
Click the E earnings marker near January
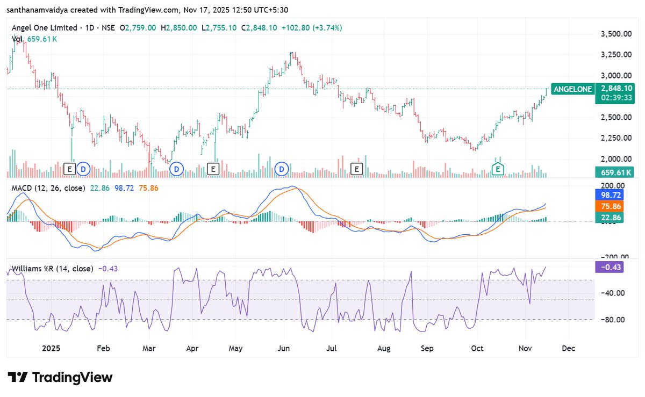[69, 169]
